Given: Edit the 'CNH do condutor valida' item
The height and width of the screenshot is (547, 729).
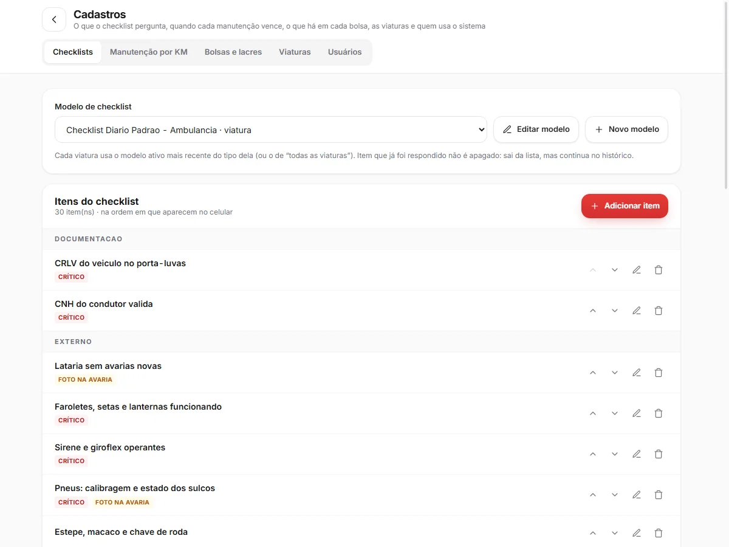Looking at the screenshot, I should [637, 311].
